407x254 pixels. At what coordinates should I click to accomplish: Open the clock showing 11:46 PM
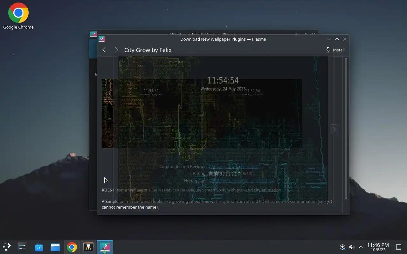(x=378, y=247)
